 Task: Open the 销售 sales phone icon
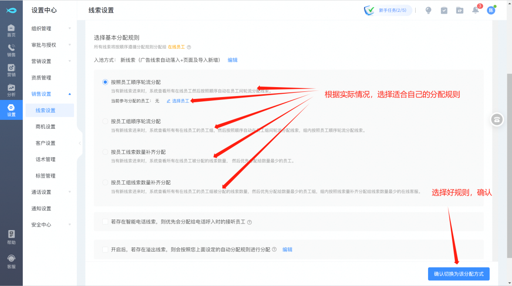pyautogui.click(x=11, y=50)
